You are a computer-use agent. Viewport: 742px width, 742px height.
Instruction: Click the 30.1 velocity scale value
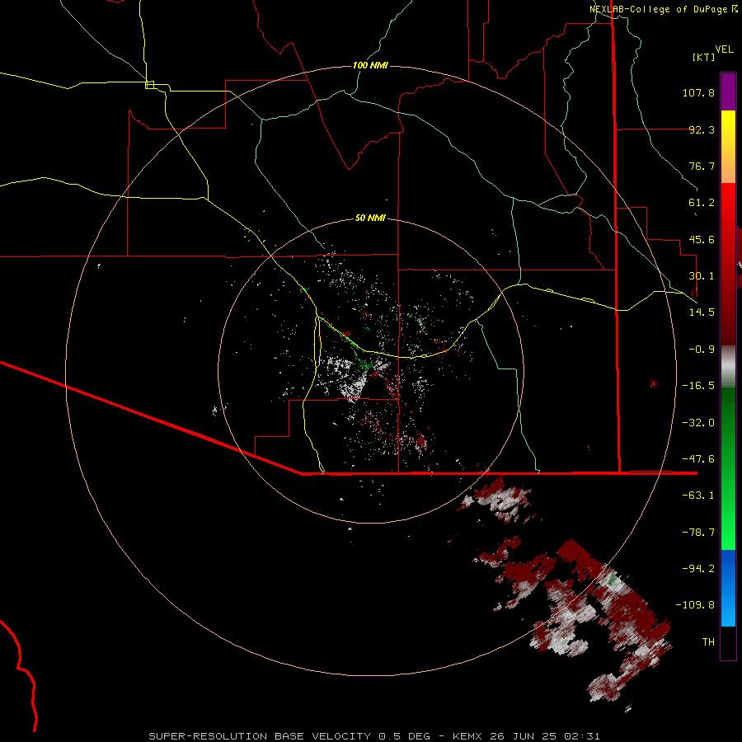(x=702, y=276)
